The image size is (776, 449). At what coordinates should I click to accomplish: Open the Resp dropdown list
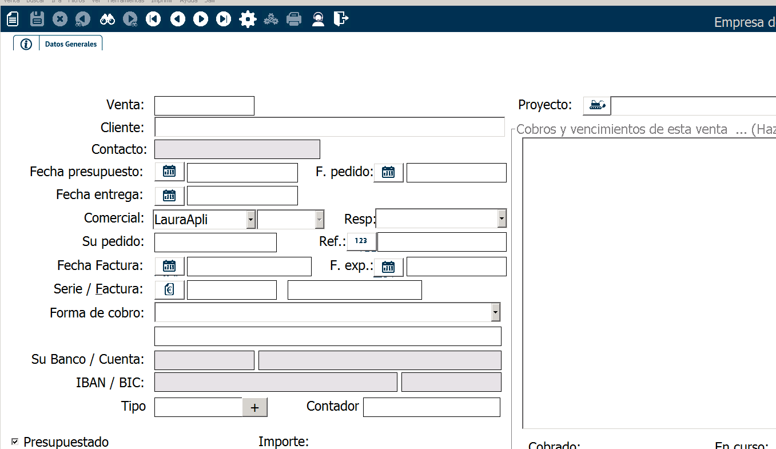coord(502,218)
